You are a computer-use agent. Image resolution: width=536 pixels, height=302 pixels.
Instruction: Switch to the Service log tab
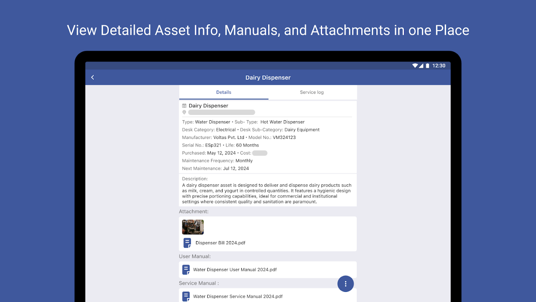312,92
